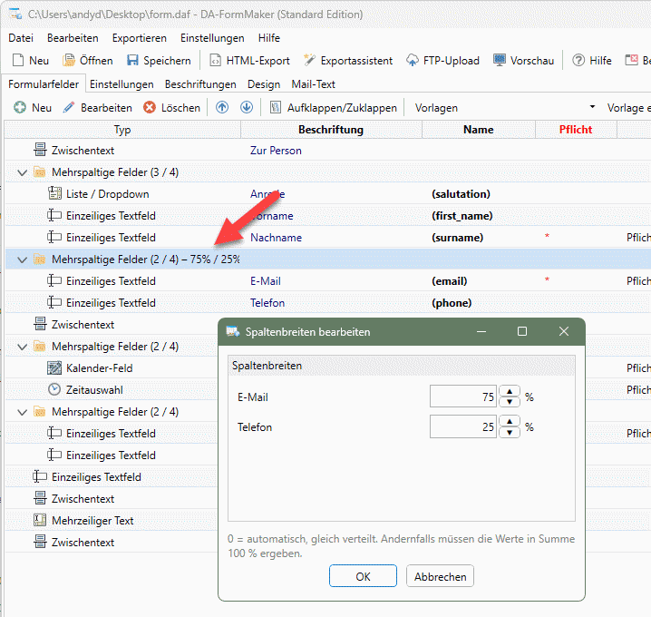Open a file with Öffnen
Screen dimensions: 651x617
[x=88, y=60]
